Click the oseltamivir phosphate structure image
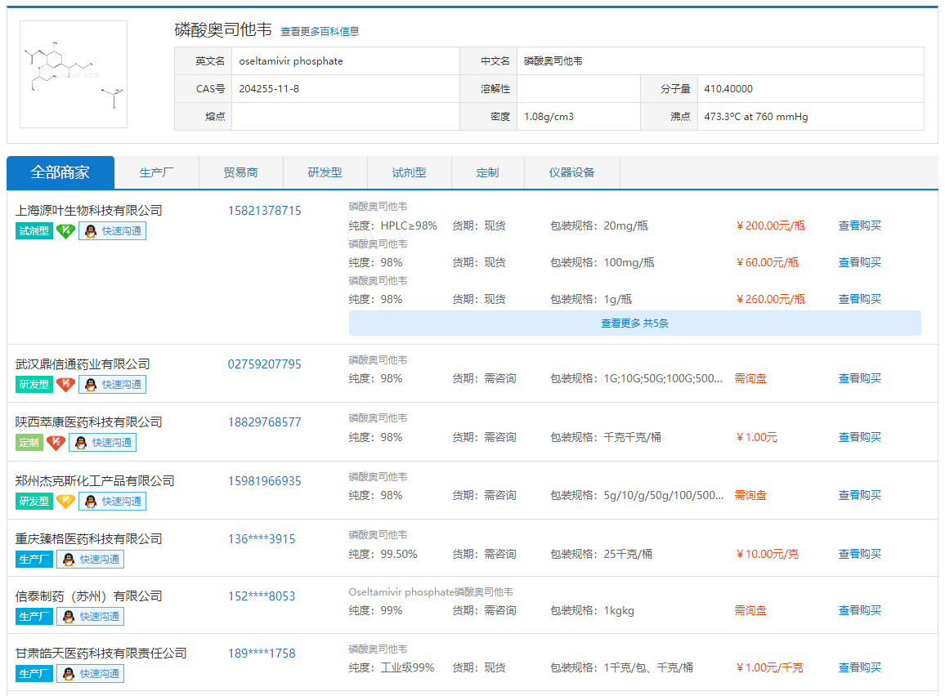 [x=74, y=74]
